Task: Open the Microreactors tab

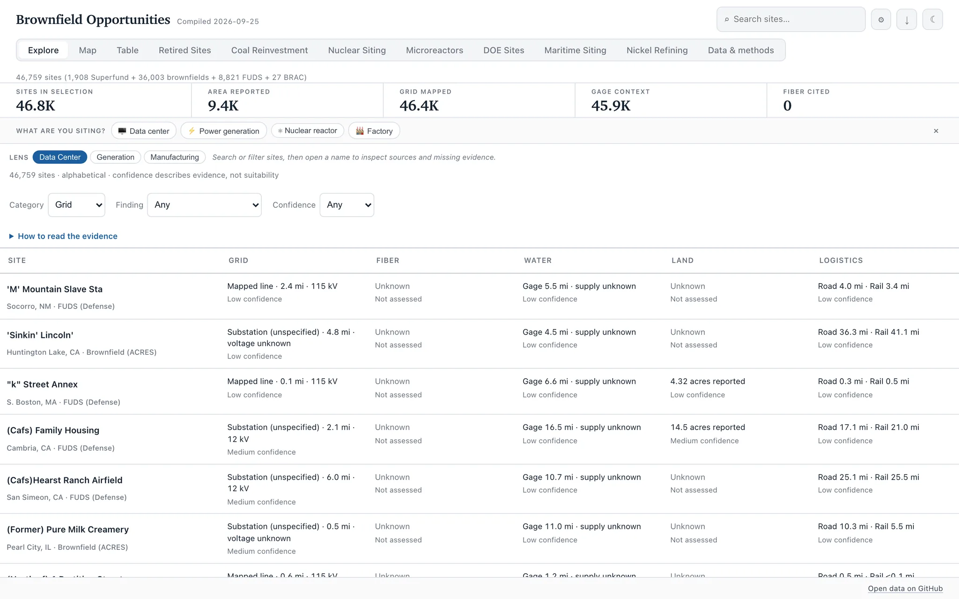Action: pos(435,50)
